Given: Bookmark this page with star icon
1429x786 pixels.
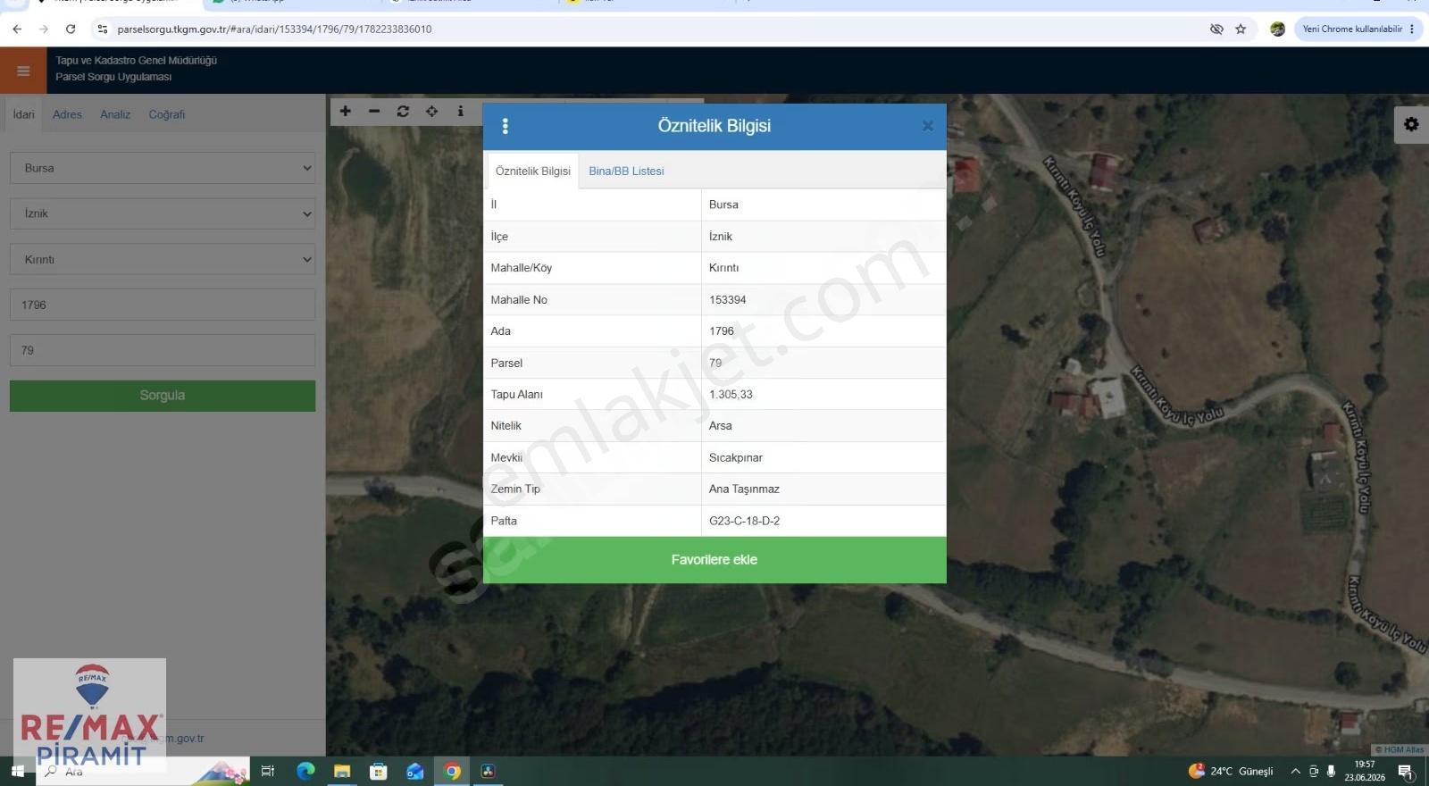Looking at the screenshot, I should click(x=1241, y=29).
